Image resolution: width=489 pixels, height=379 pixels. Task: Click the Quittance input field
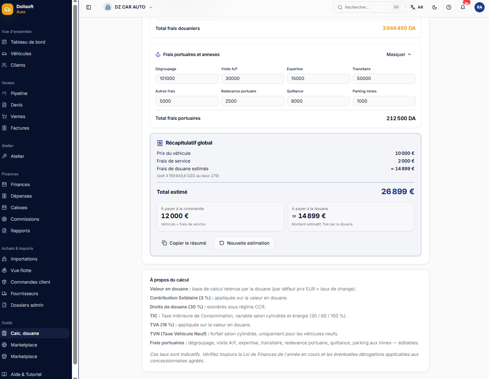[x=319, y=101]
